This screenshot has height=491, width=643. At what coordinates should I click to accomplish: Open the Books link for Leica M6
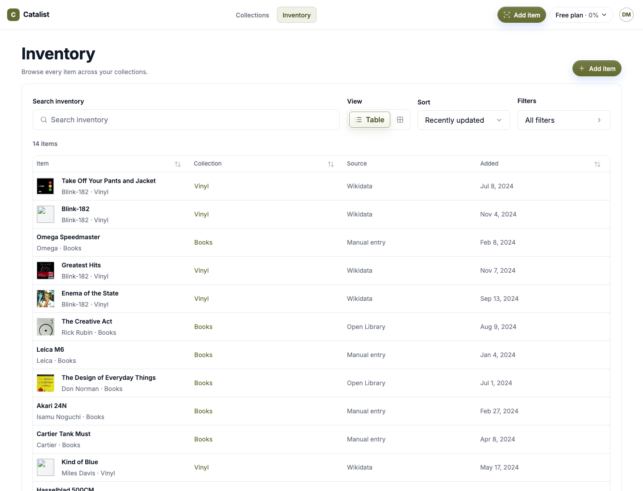[x=203, y=355]
